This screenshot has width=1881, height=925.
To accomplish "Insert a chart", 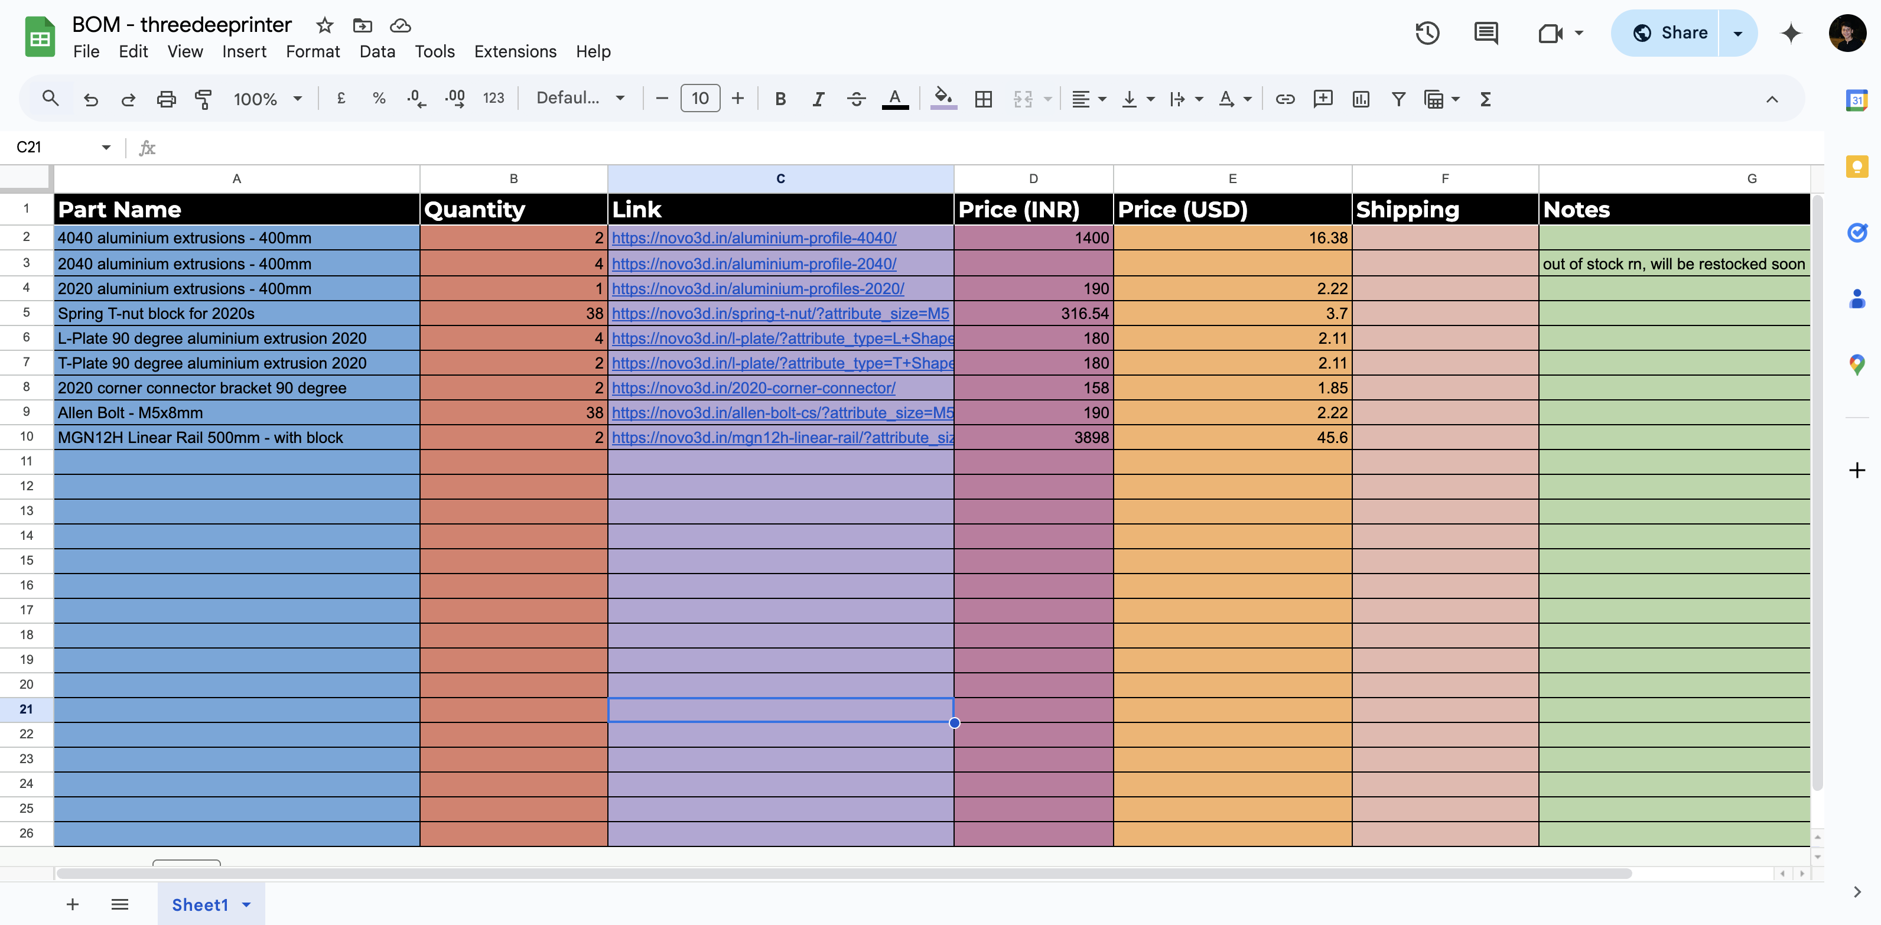I will click(x=1361, y=99).
